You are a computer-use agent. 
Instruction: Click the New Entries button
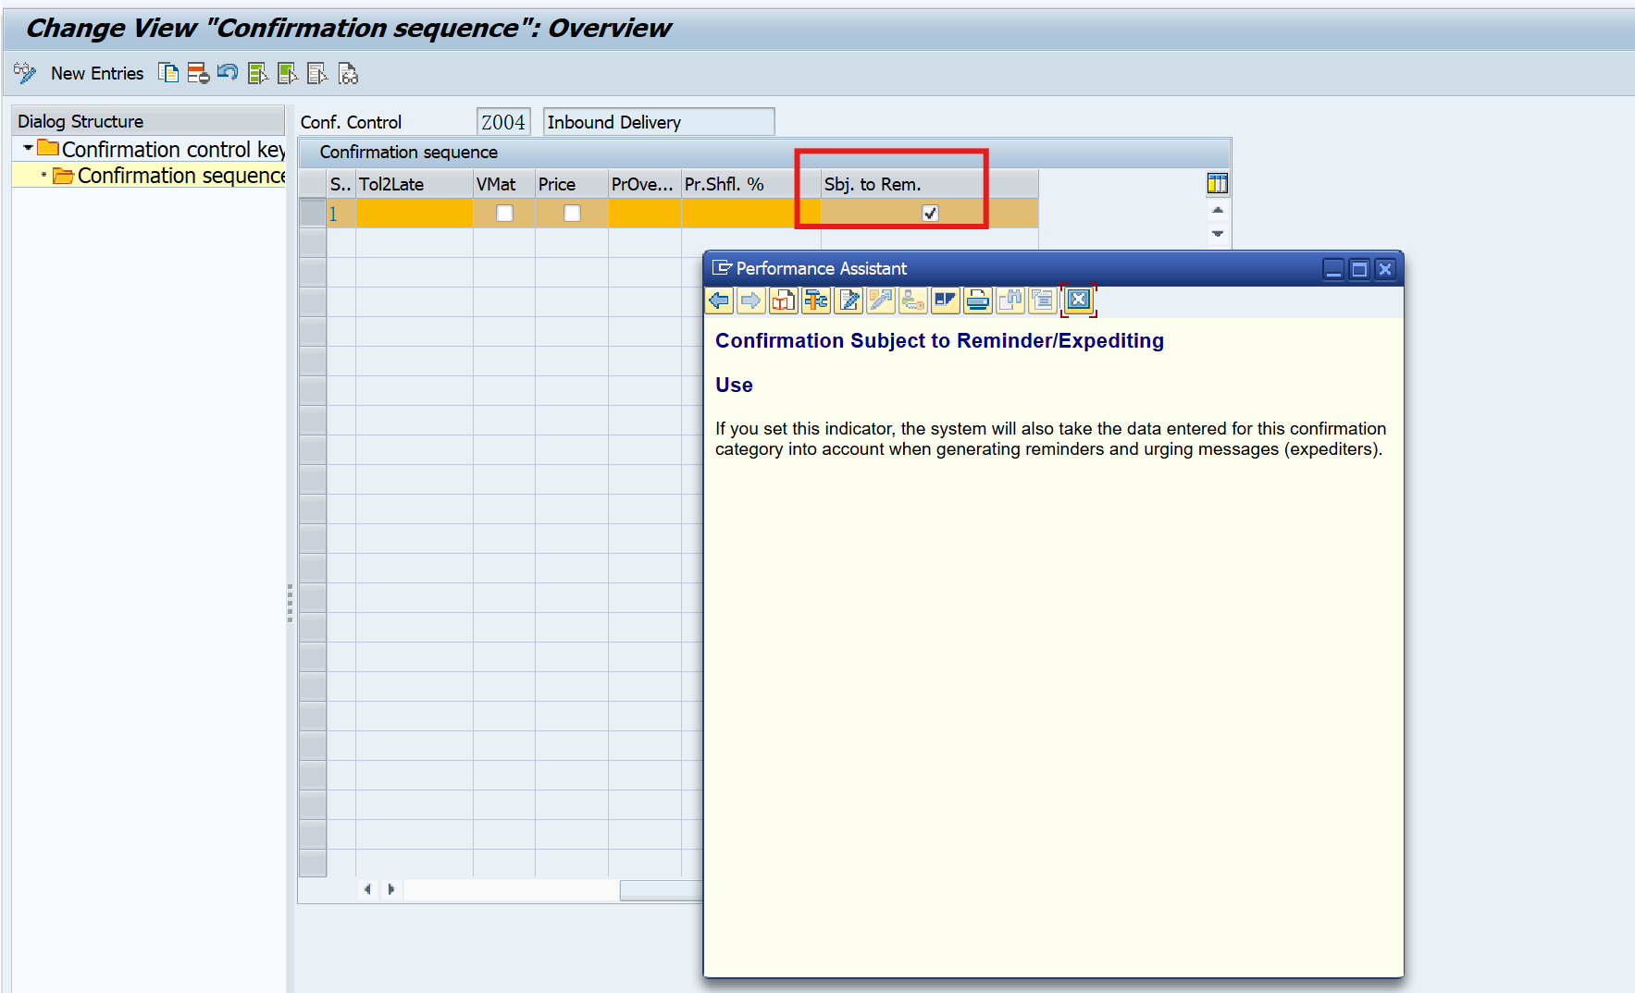click(97, 73)
